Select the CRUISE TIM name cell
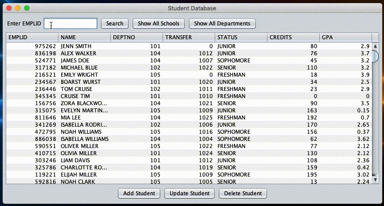The width and height of the screenshot is (384, 206). click(x=84, y=96)
